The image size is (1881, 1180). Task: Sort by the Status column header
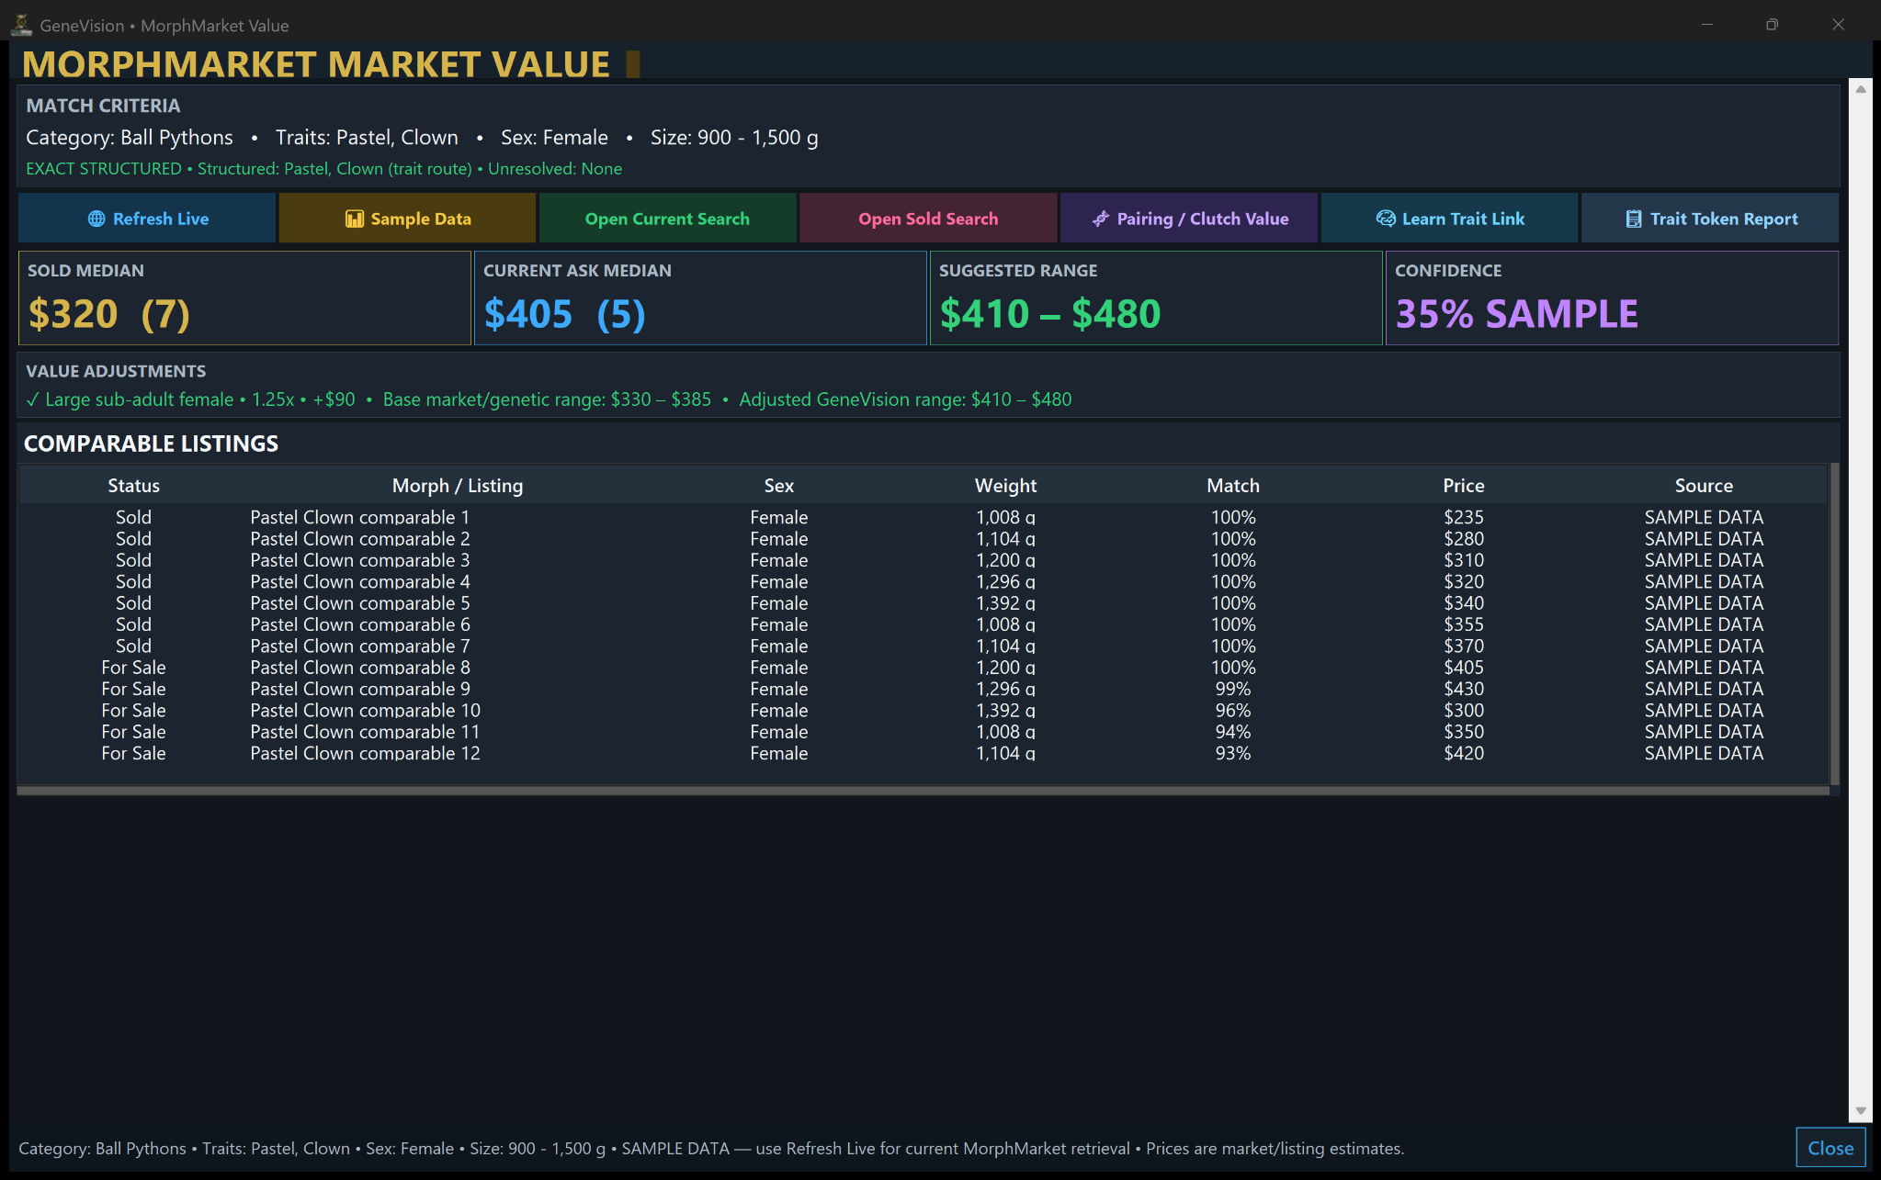[133, 486]
